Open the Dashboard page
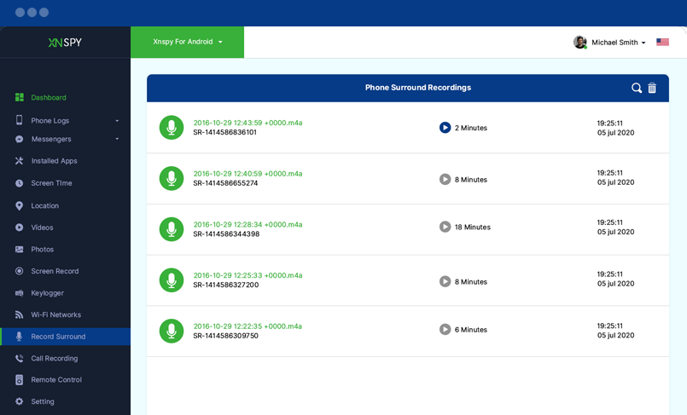Screen dimensions: 687x415 coord(49,98)
